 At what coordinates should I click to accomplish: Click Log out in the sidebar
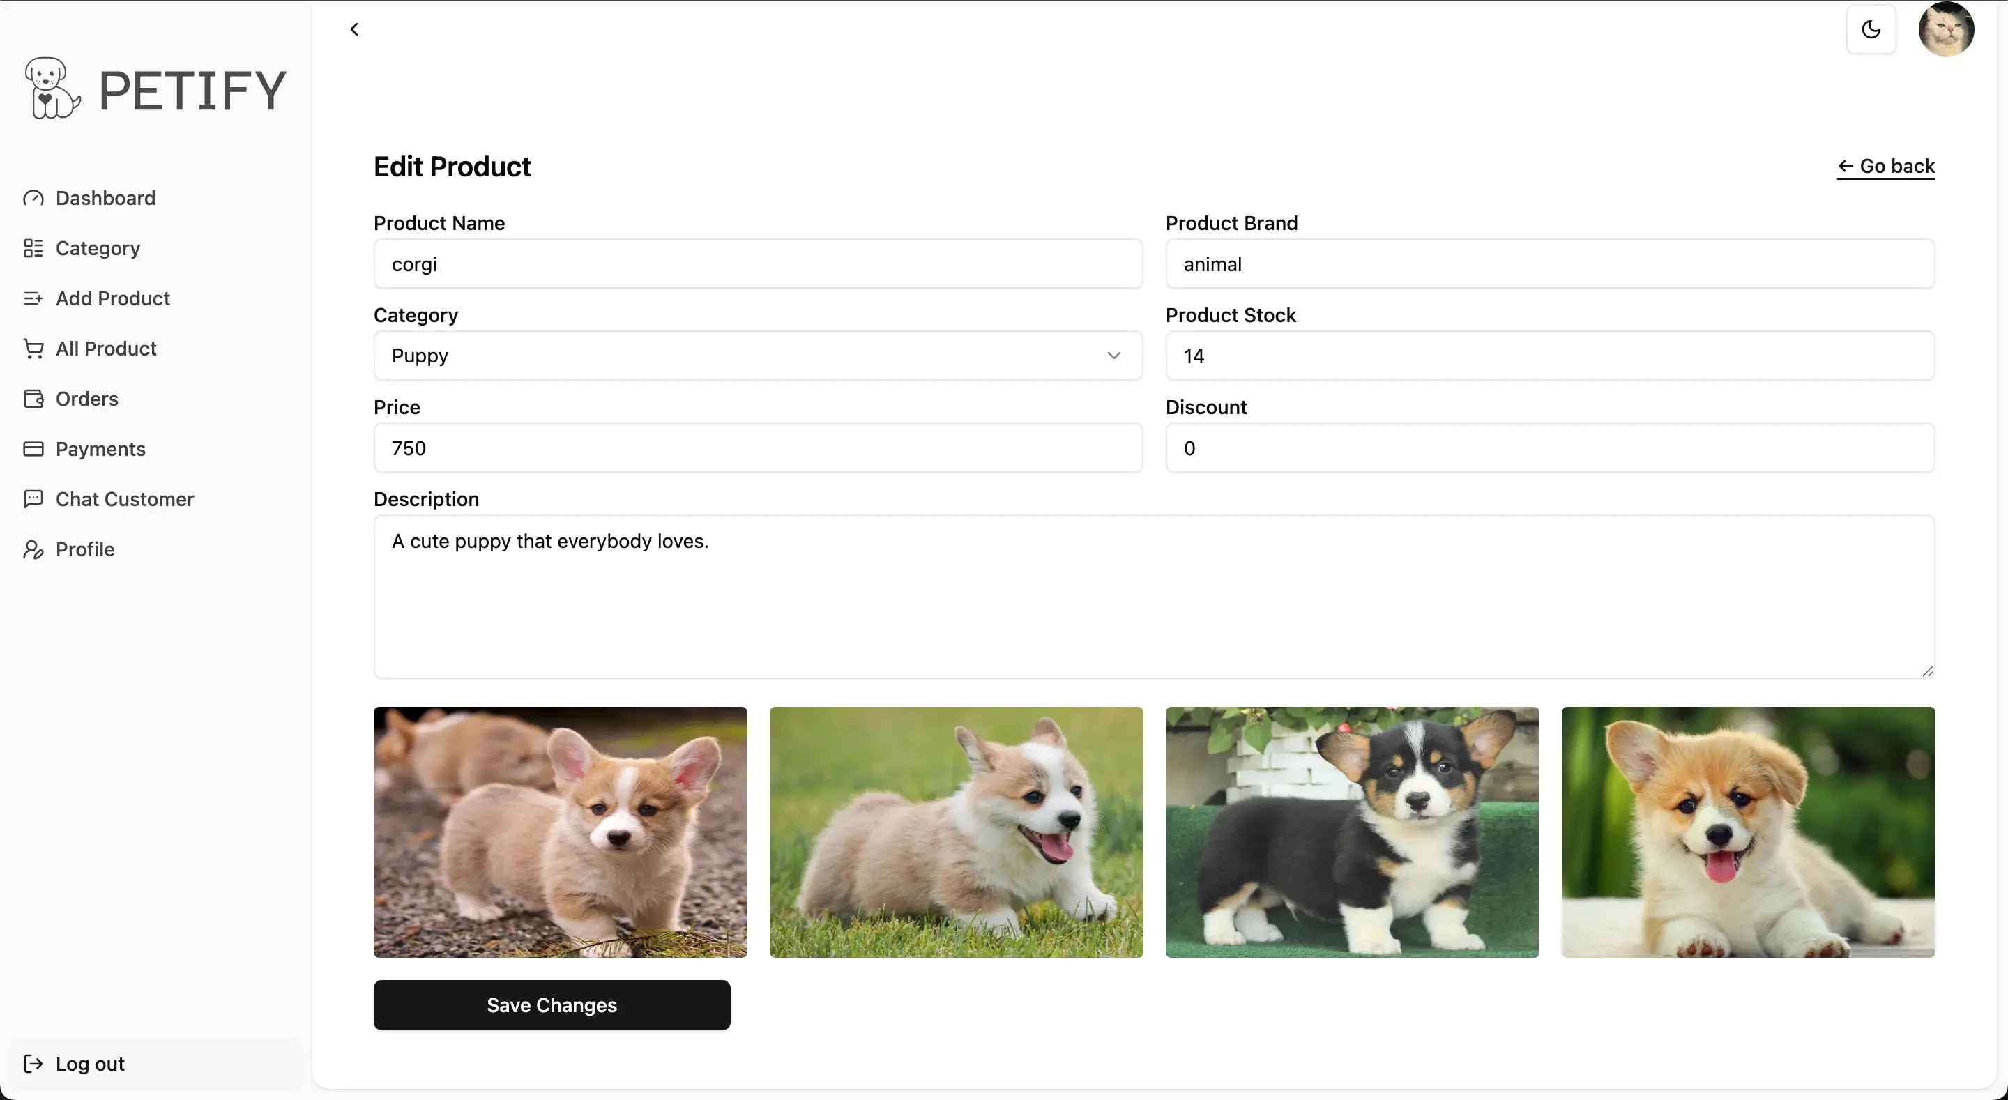click(90, 1063)
